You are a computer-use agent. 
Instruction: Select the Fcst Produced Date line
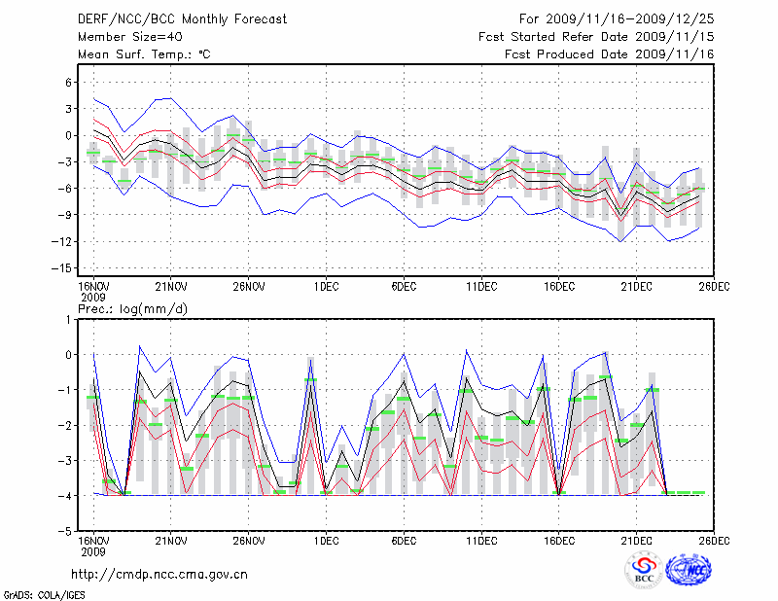point(609,54)
